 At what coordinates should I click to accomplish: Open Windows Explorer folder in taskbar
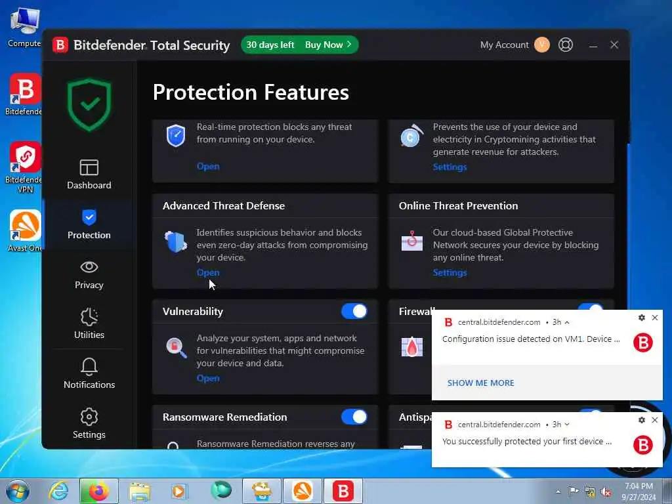[x=140, y=491]
